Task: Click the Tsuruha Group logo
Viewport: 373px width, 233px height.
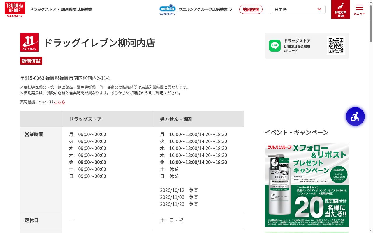Action: tap(15, 9)
